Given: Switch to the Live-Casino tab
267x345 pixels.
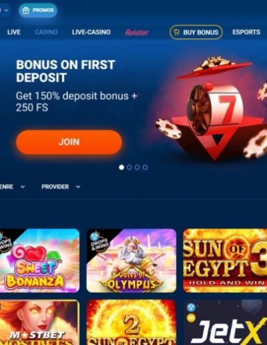Looking at the screenshot, I should tap(91, 32).
